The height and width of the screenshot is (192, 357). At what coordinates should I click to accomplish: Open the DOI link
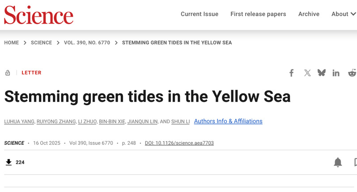(179, 143)
